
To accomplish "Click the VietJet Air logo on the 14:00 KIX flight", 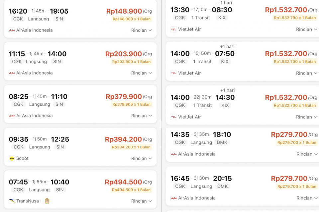I will 173,73.
